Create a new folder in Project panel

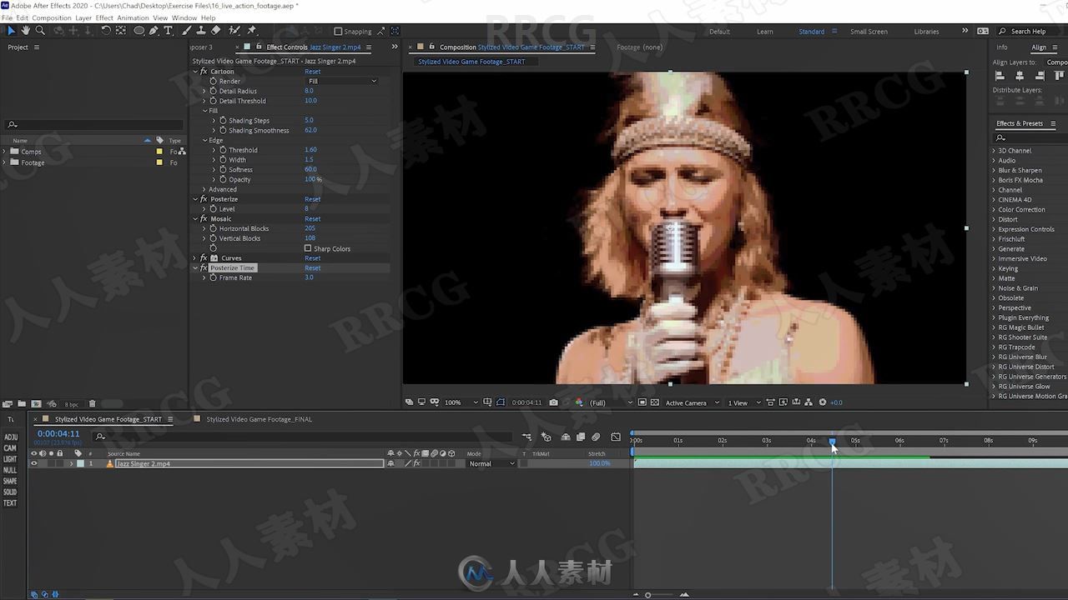coord(23,404)
